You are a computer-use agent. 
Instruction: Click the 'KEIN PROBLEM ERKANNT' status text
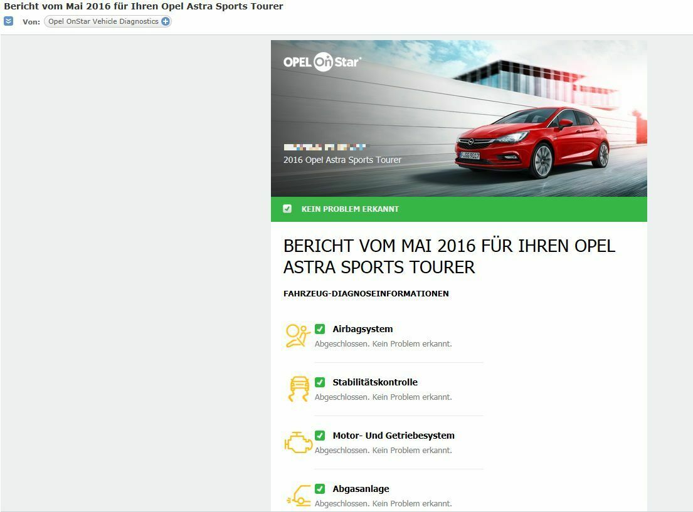(x=350, y=209)
